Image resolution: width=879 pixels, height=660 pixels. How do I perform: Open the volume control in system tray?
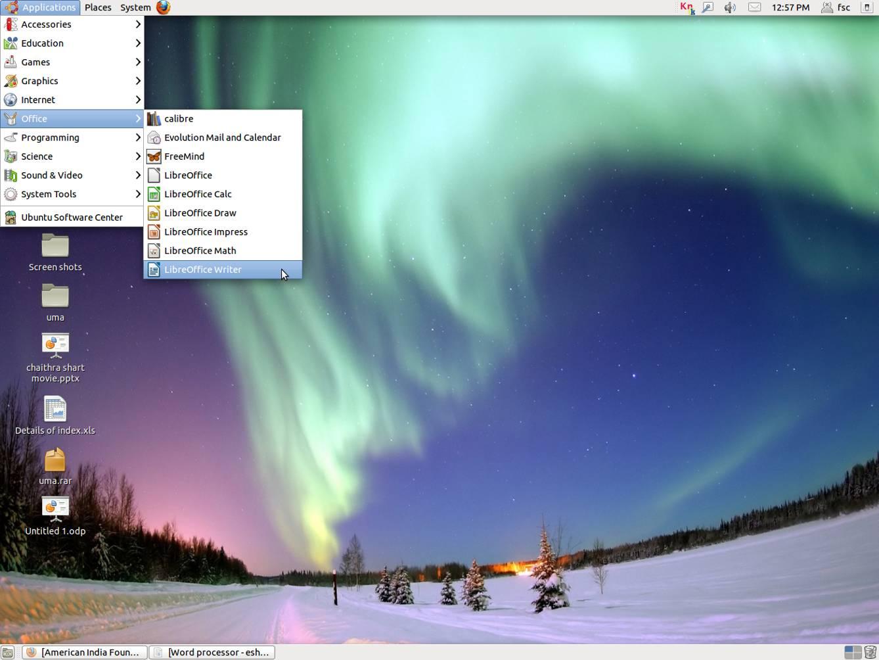730,7
